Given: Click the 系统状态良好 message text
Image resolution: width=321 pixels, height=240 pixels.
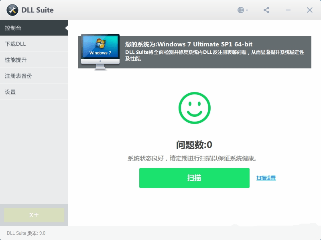Looking at the screenshot, I should (x=193, y=158).
